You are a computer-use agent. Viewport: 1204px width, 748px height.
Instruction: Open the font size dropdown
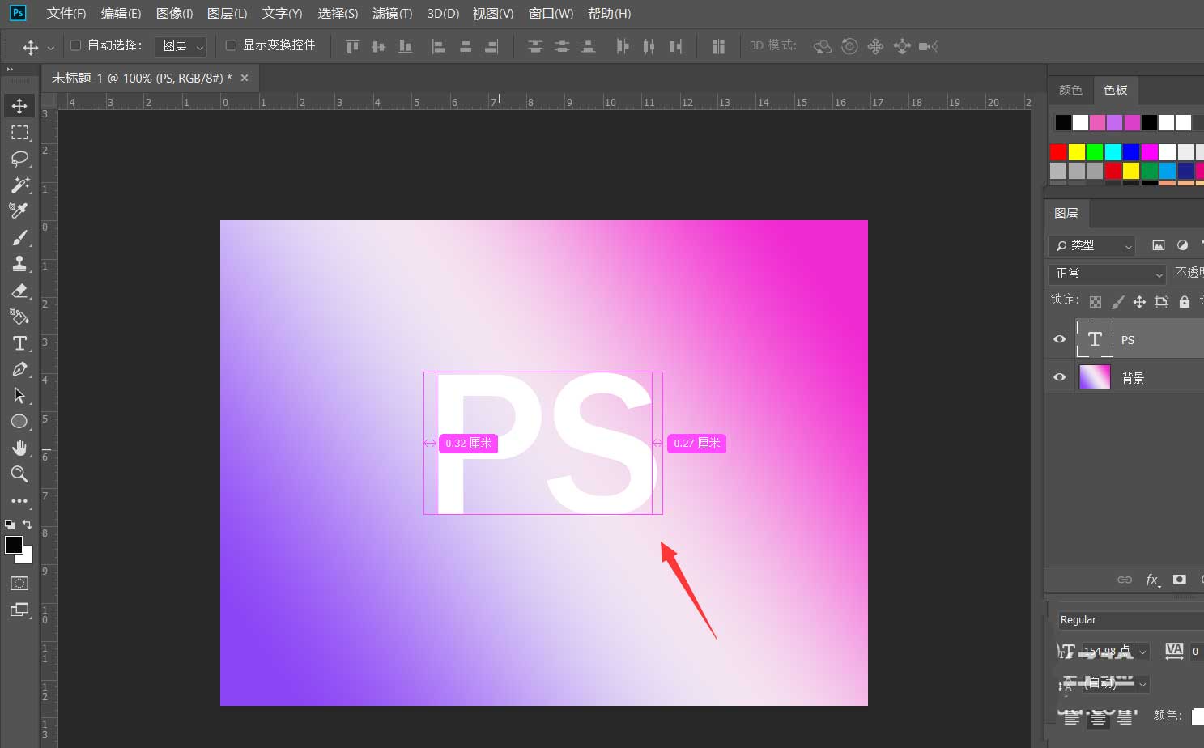[x=1142, y=652]
